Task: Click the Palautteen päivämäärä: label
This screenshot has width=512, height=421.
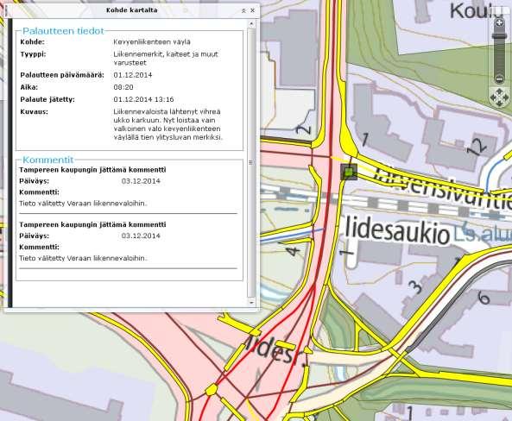Action: (x=62, y=75)
